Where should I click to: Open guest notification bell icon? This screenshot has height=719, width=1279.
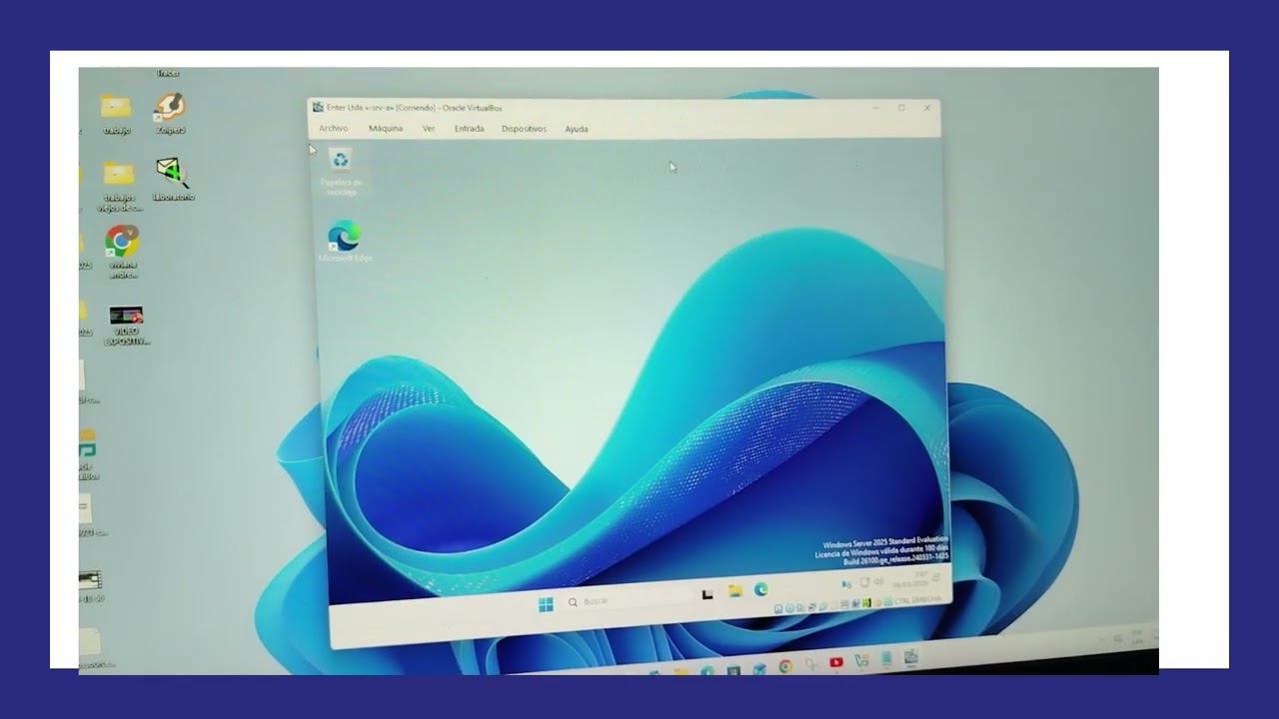(x=937, y=577)
